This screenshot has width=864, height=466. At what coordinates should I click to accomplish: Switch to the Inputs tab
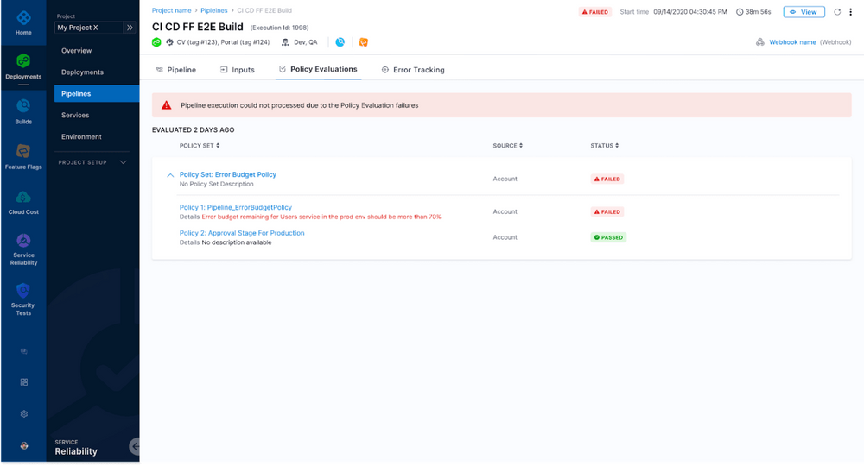238,70
